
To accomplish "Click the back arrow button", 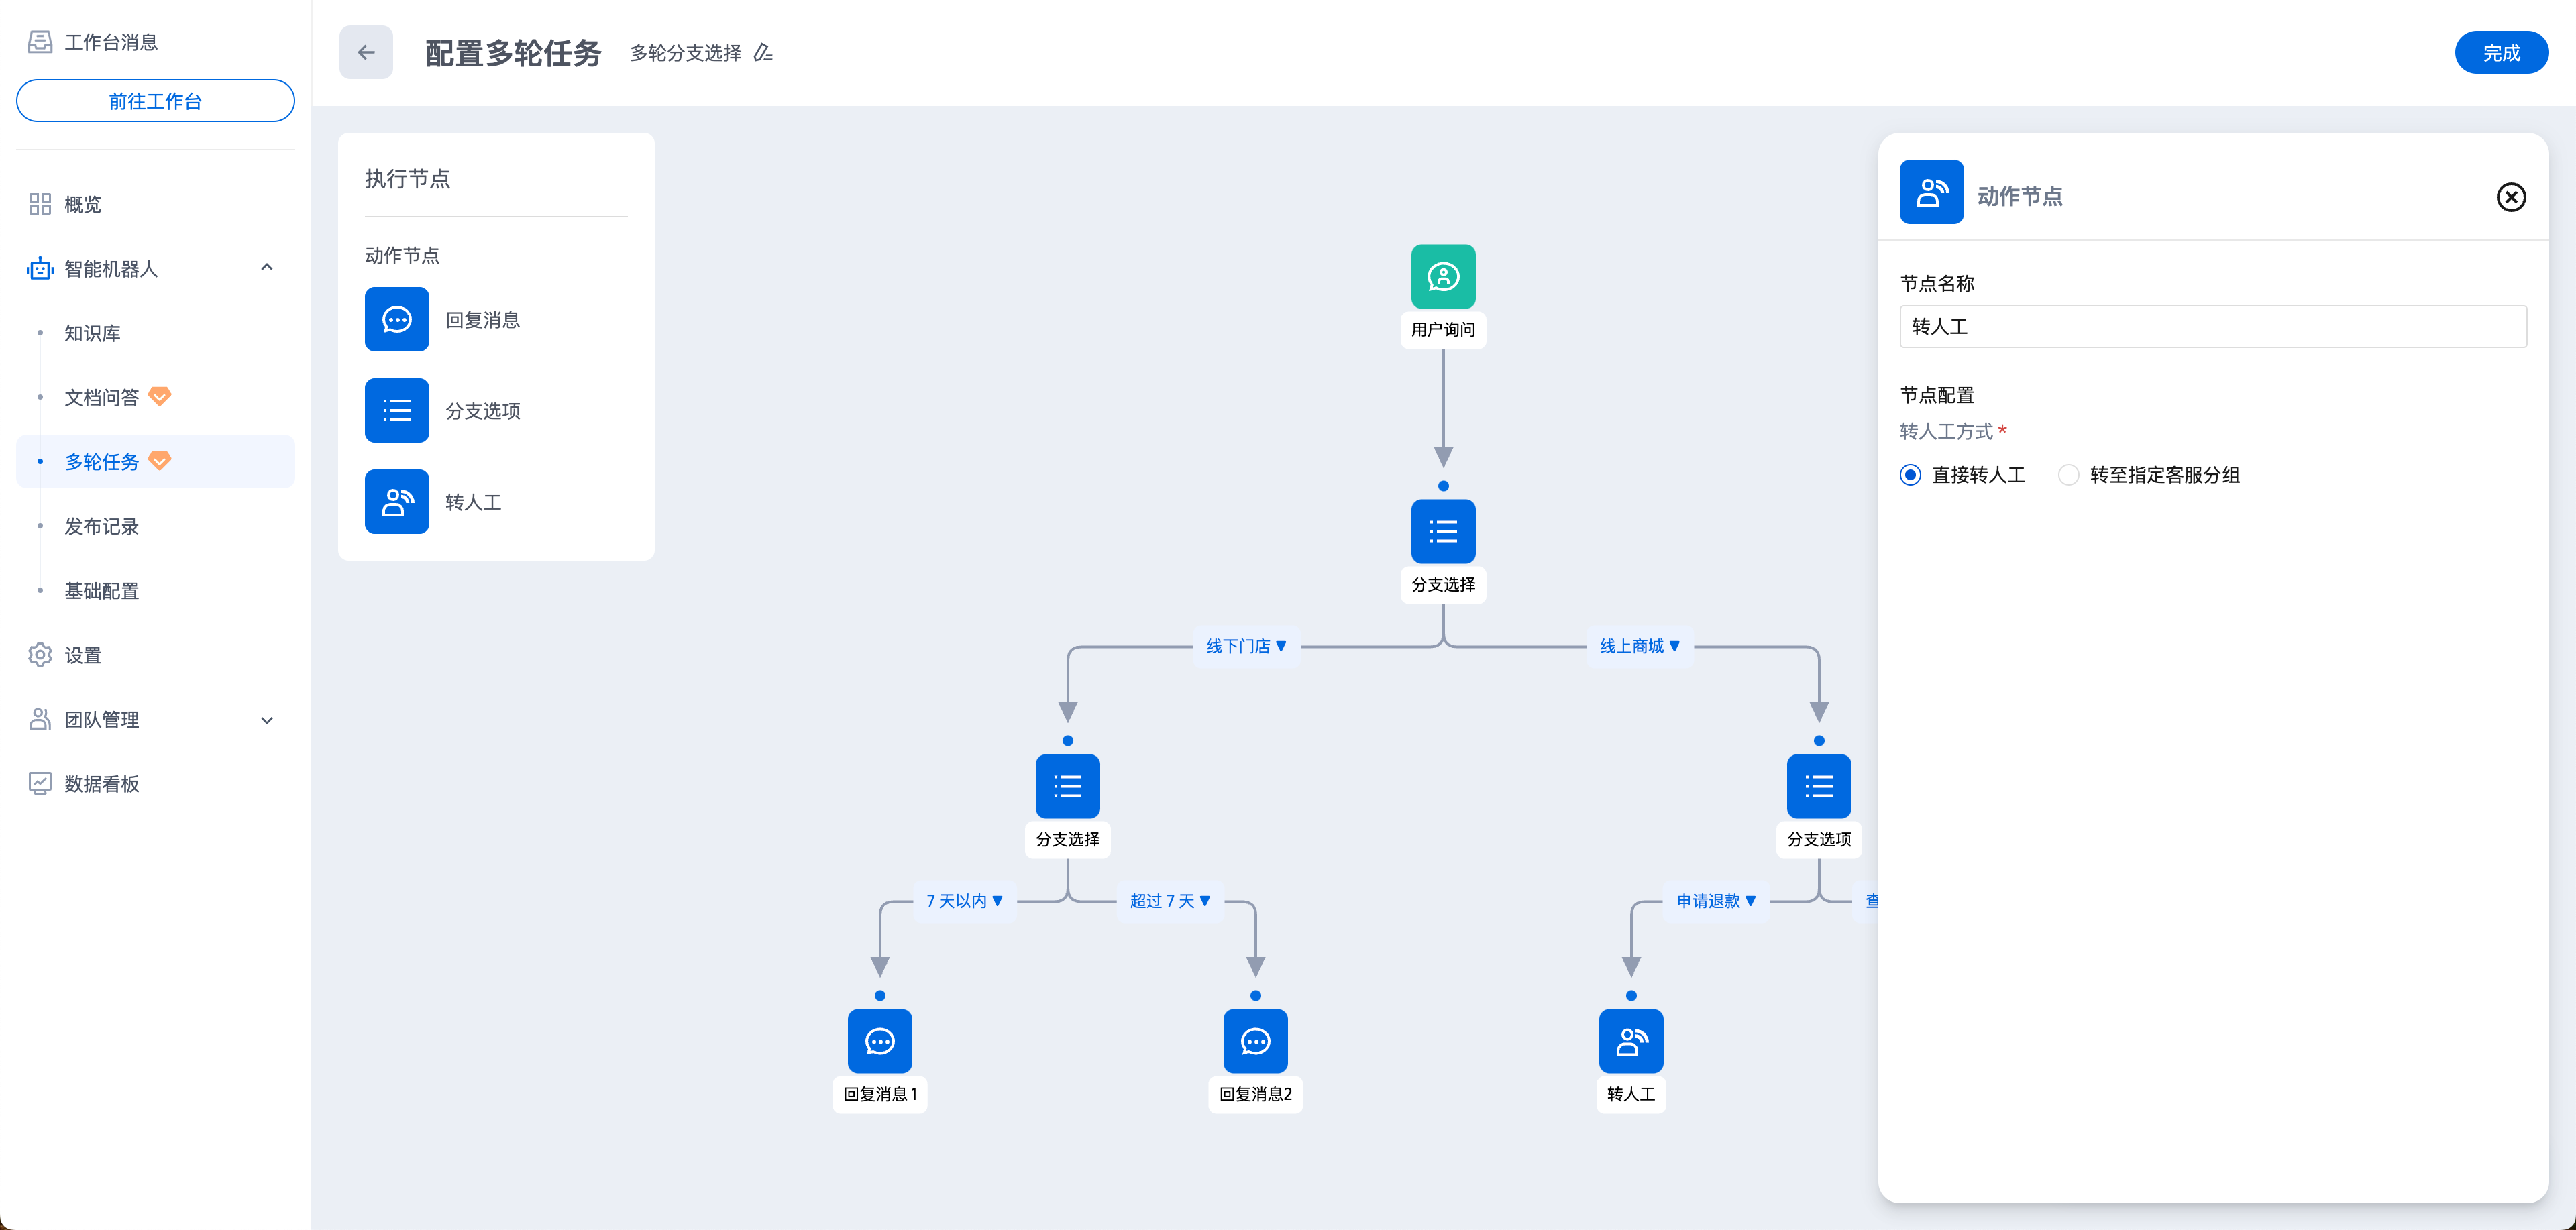I will pos(366,53).
